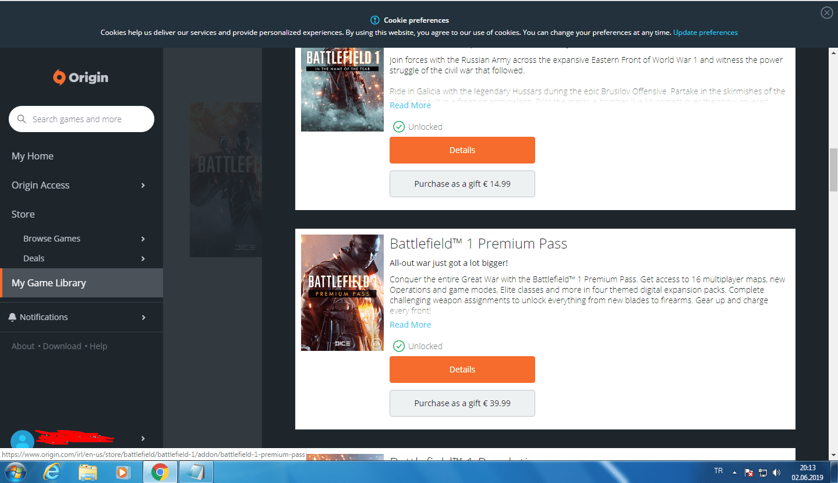This screenshot has width=838, height=483.
Task: Click Purchase as a gift € 39.99
Action: pyautogui.click(x=462, y=403)
